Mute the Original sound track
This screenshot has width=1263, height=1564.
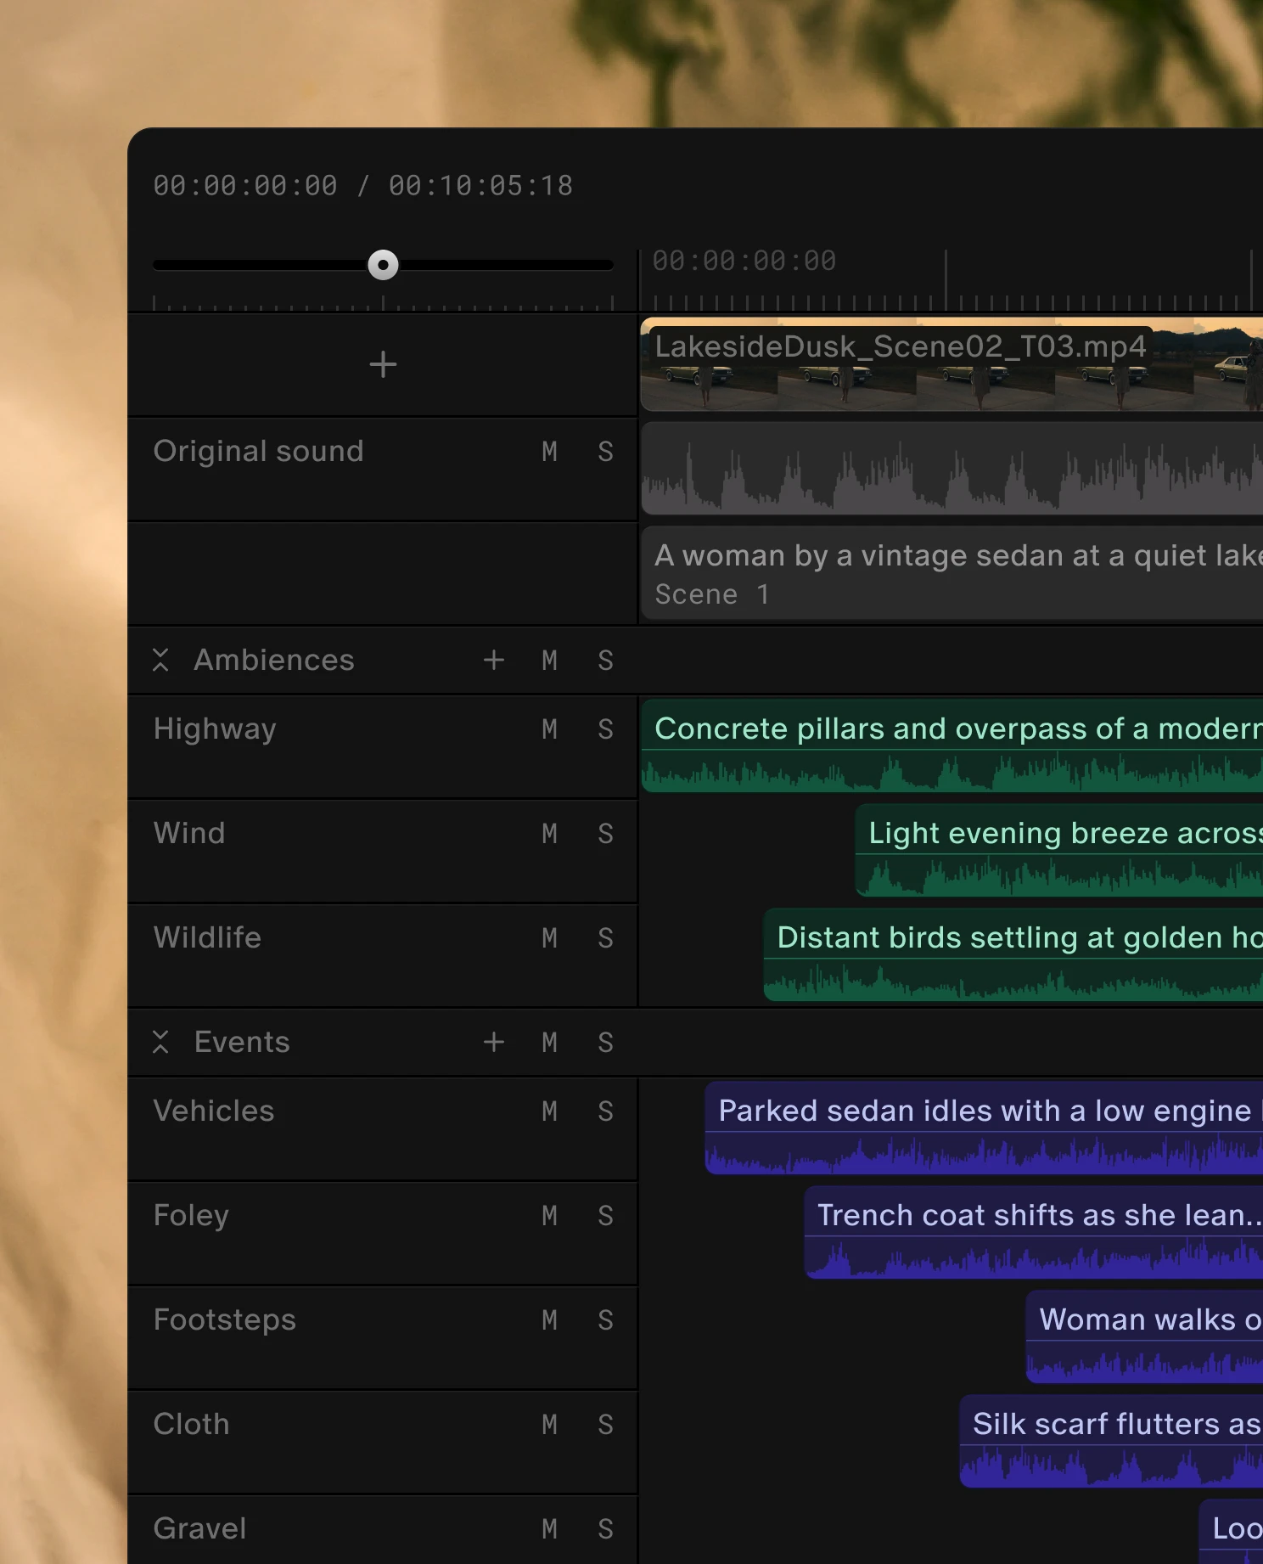click(550, 452)
